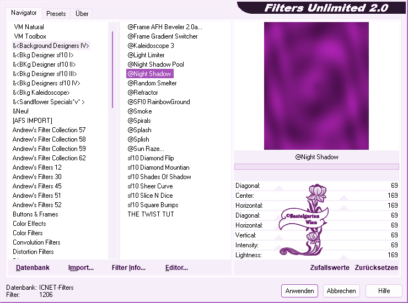Select Distortion Filters category

pos(33,252)
